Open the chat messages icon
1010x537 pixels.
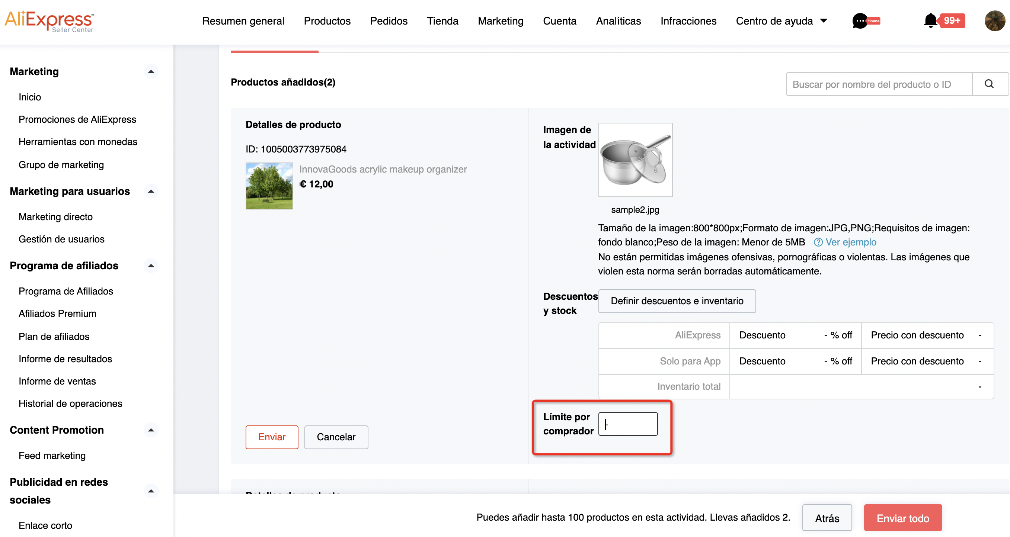coord(859,21)
